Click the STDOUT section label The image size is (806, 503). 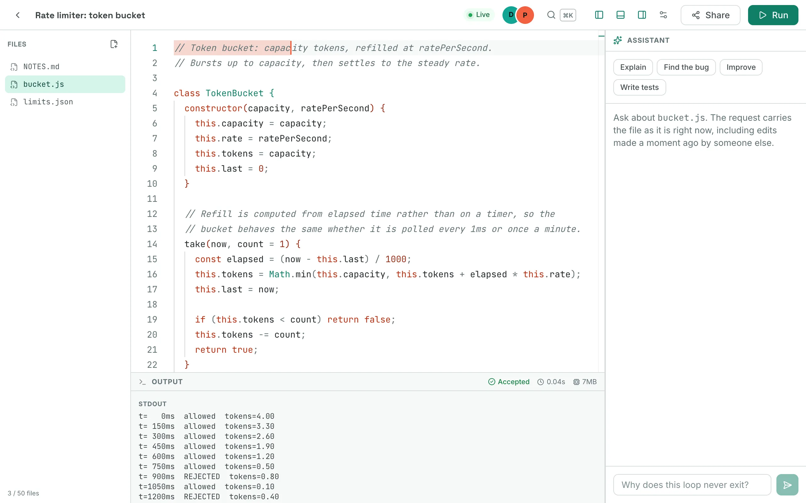pos(152,404)
